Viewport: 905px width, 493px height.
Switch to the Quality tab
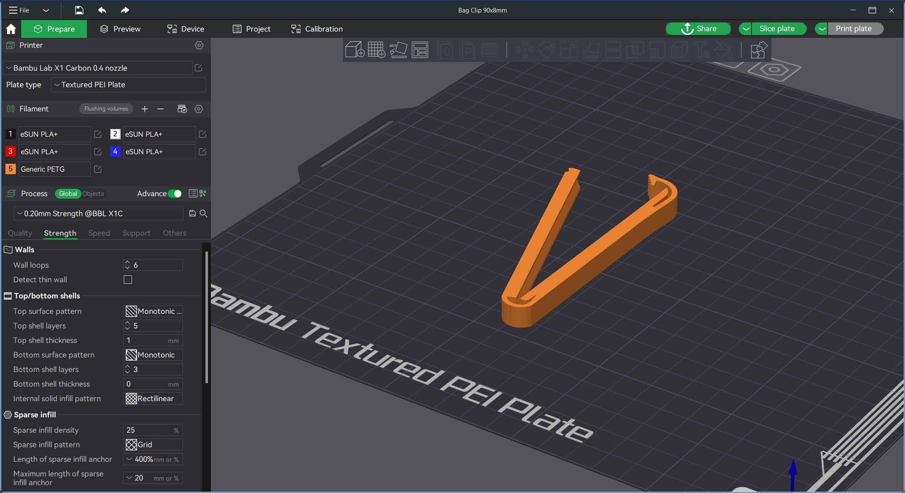click(20, 232)
